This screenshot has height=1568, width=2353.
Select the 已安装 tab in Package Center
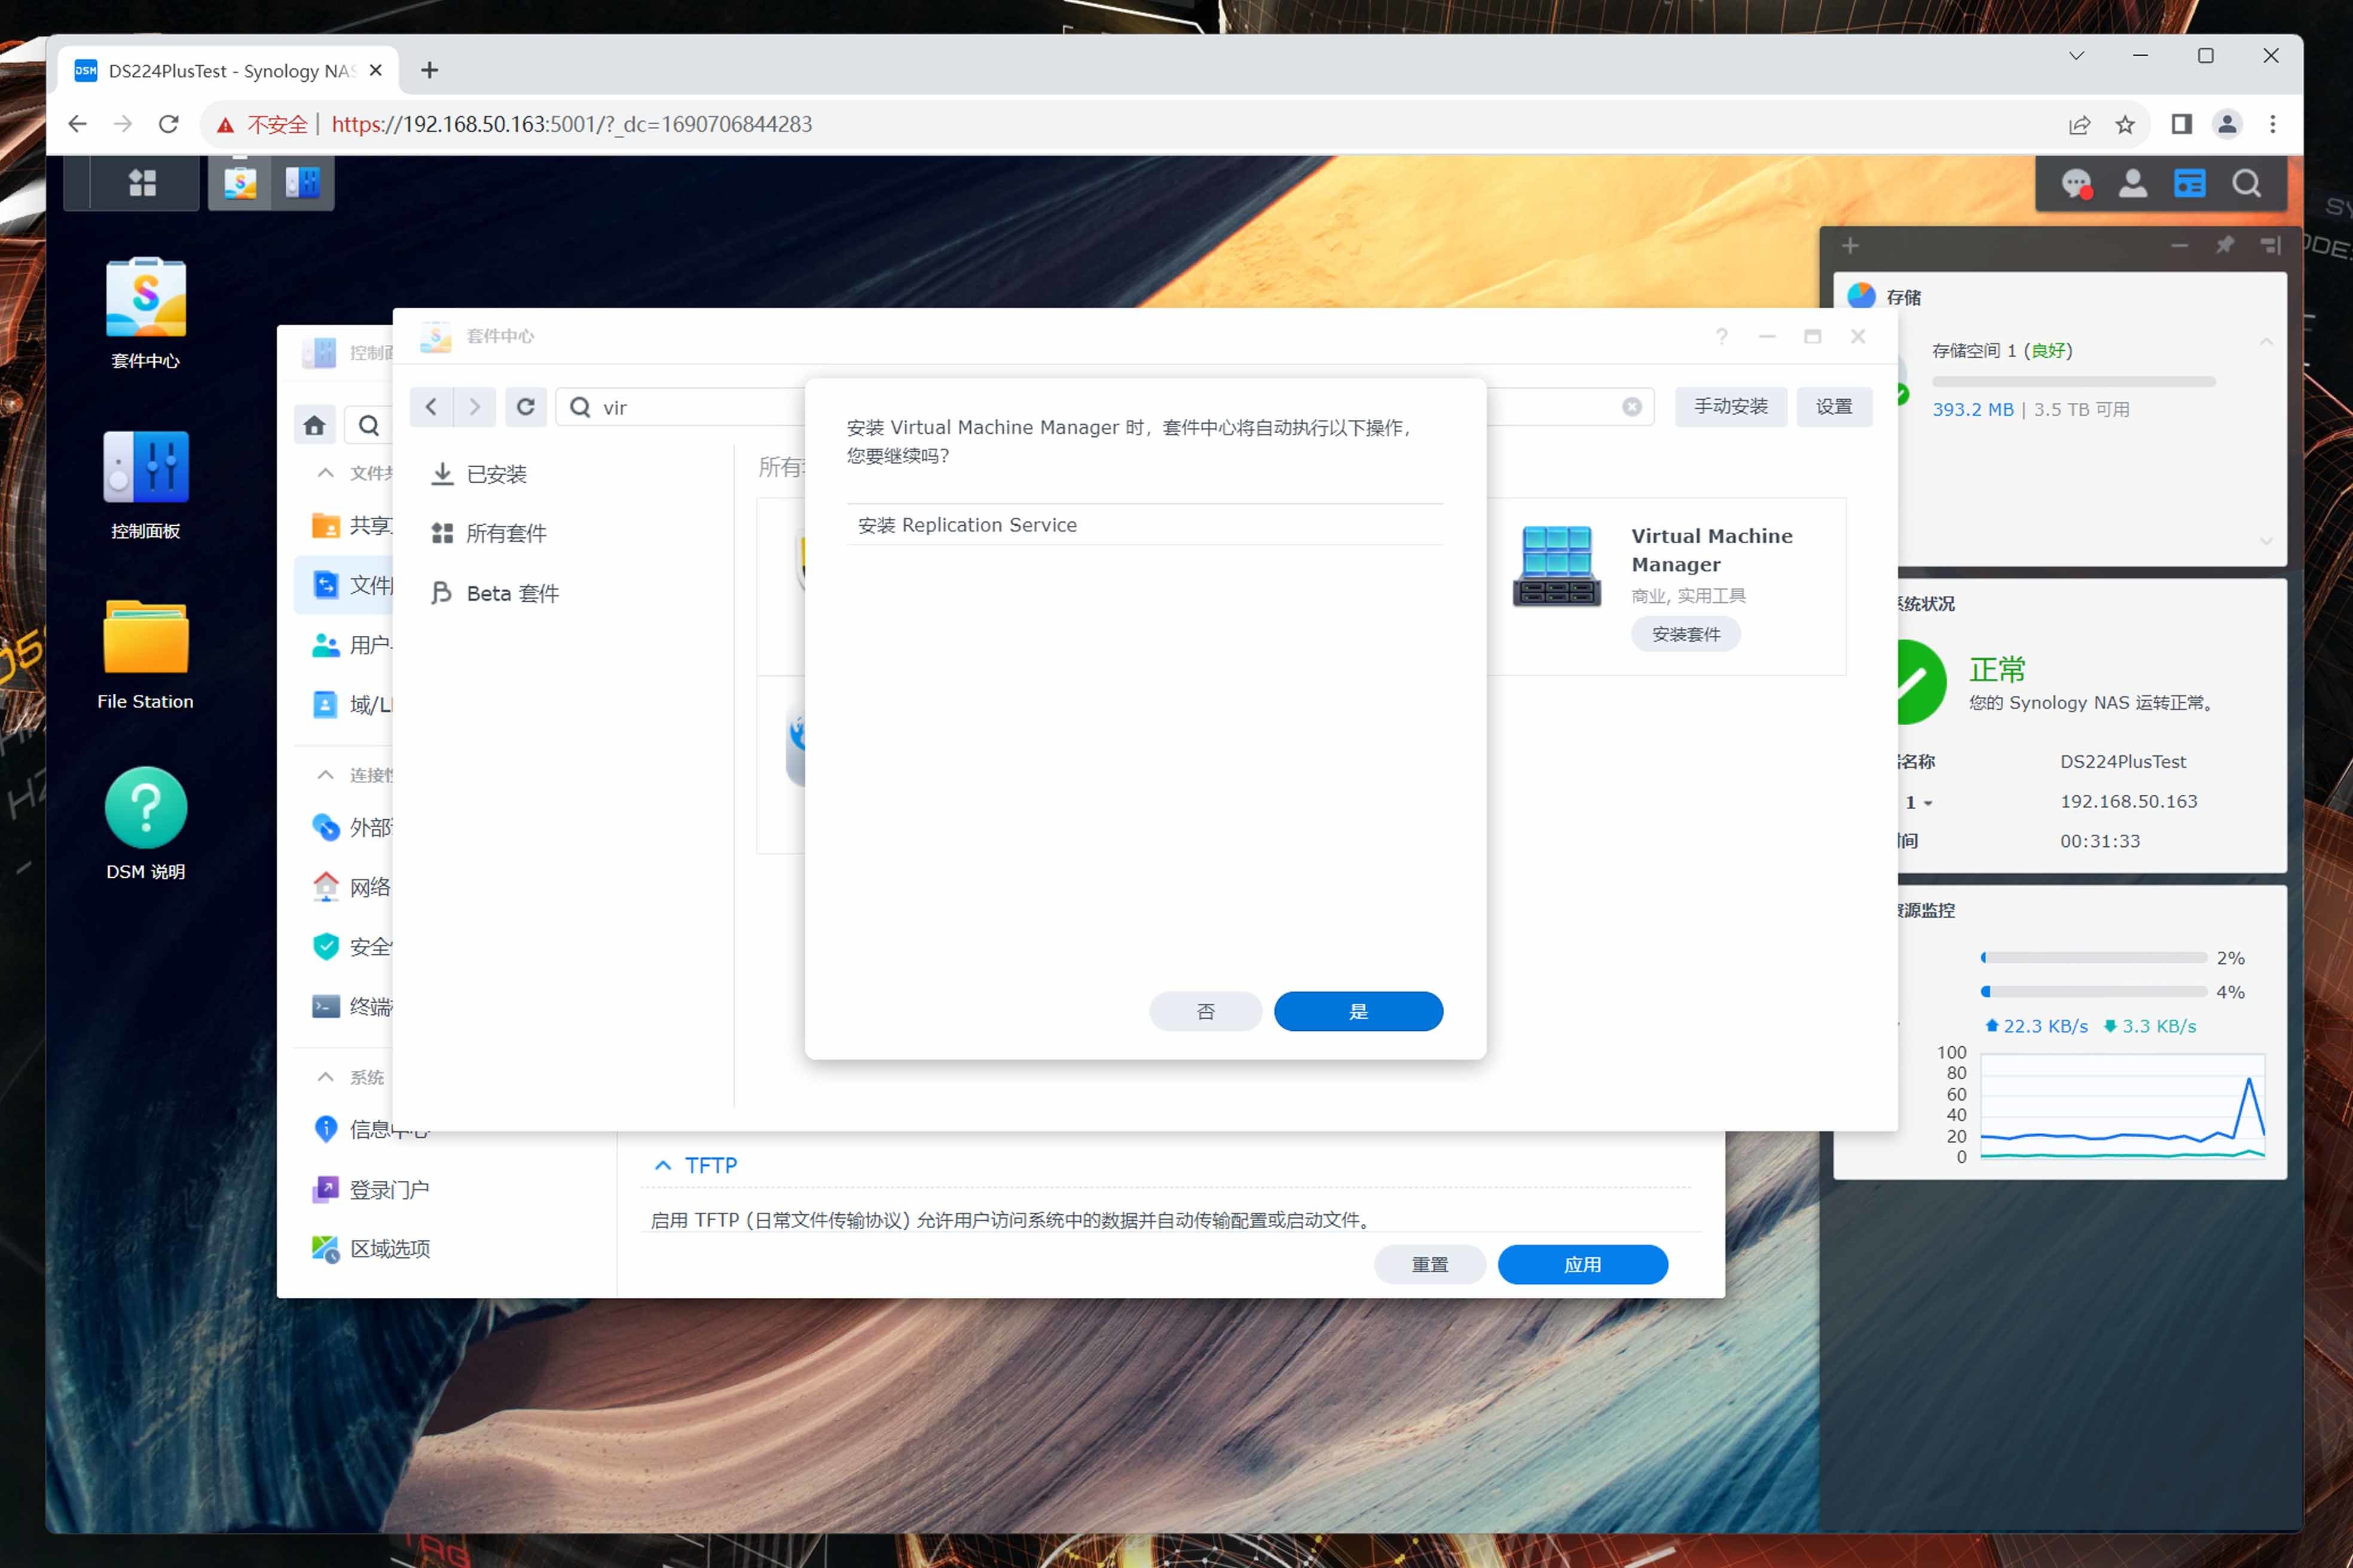(496, 474)
